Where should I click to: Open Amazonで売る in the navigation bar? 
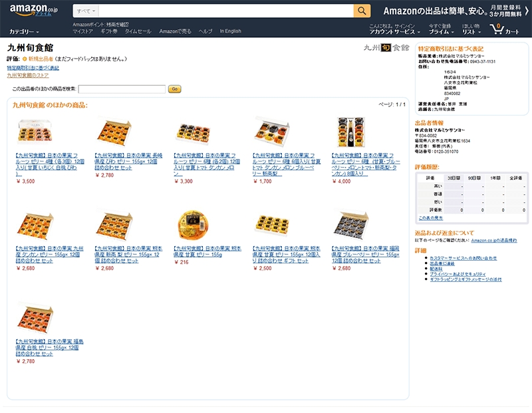tap(175, 31)
